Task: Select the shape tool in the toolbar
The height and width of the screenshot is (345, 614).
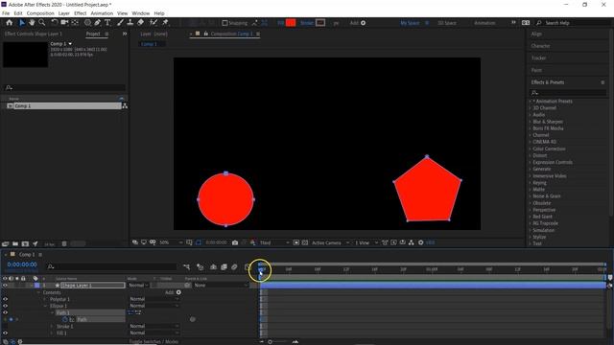Action: [x=87, y=23]
